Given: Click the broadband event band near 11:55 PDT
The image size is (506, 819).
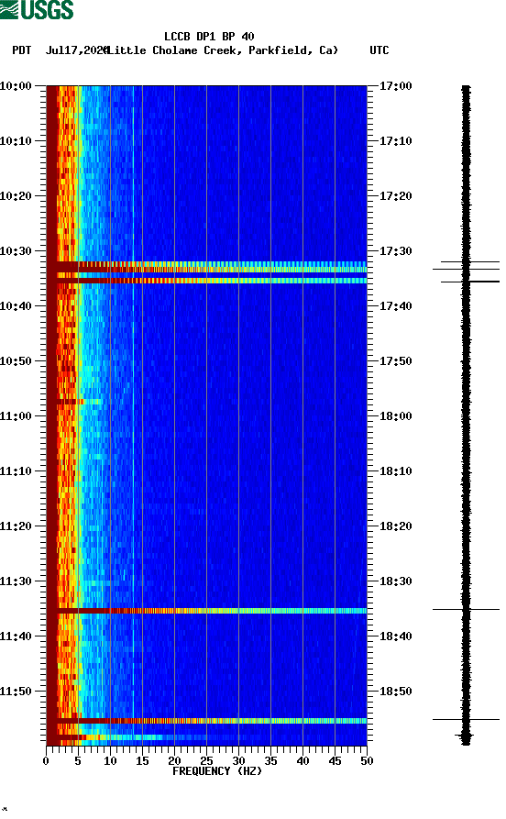Looking at the screenshot, I should [207, 721].
